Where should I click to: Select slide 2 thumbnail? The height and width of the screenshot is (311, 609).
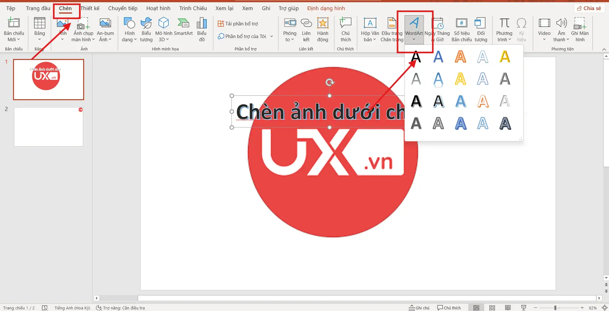[x=48, y=126]
